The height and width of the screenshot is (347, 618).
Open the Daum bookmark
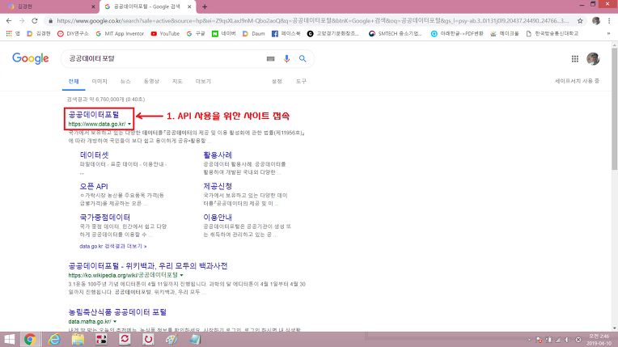(253, 34)
